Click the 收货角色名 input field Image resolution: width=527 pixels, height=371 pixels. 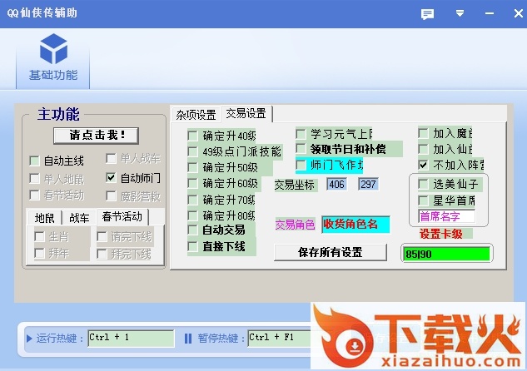(x=356, y=225)
